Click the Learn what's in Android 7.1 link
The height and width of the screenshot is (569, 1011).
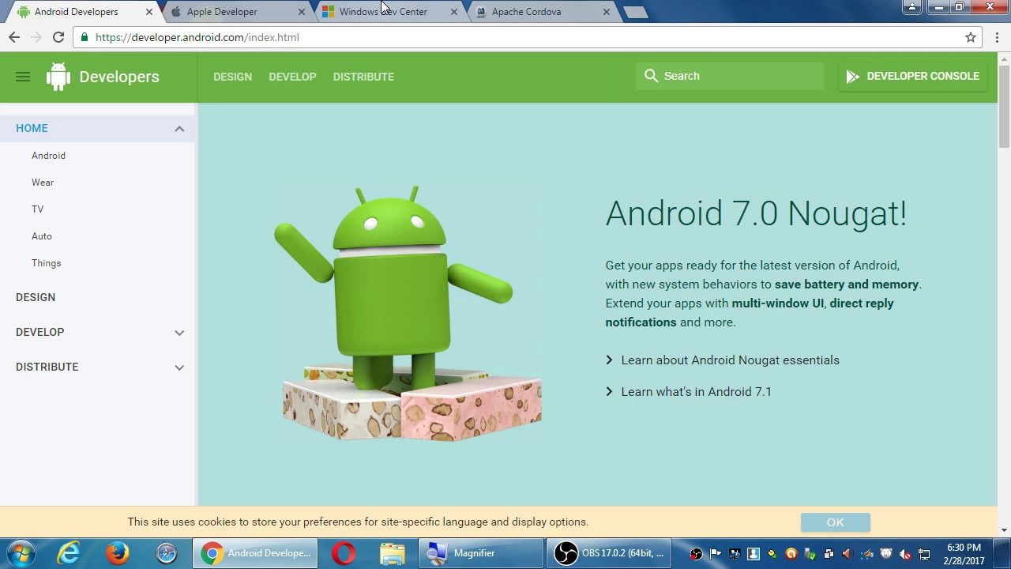696,392
